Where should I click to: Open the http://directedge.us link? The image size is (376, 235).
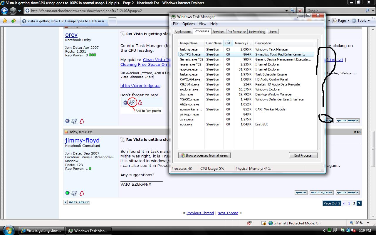[x=140, y=85]
